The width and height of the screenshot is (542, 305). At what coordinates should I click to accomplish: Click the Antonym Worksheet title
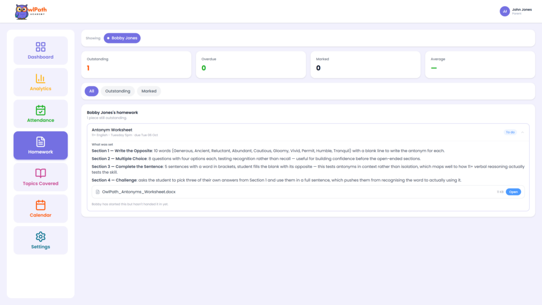(112, 130)
